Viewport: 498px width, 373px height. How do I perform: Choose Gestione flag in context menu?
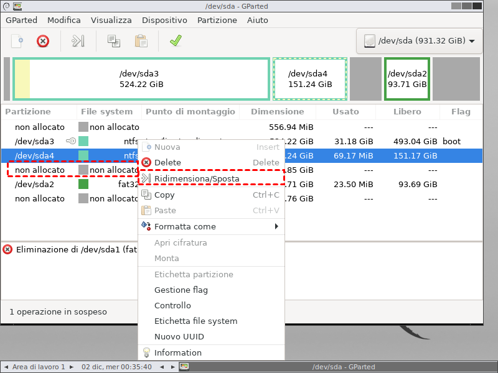(x=211, y=290)
